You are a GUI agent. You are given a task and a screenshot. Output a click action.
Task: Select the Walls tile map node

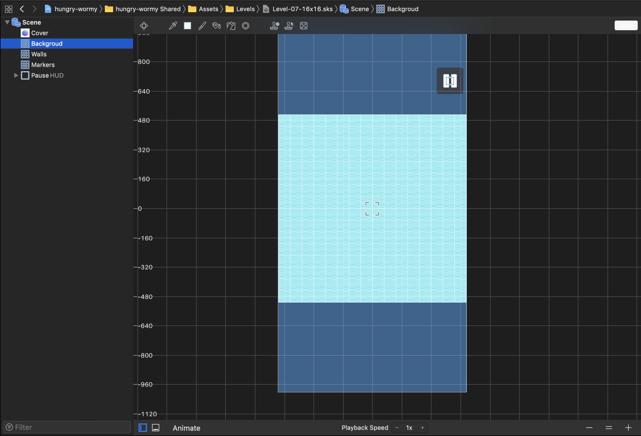coord(39,54)
